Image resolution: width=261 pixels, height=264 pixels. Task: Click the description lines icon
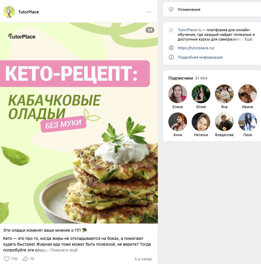pyautogui.click(x=171, y=30)
